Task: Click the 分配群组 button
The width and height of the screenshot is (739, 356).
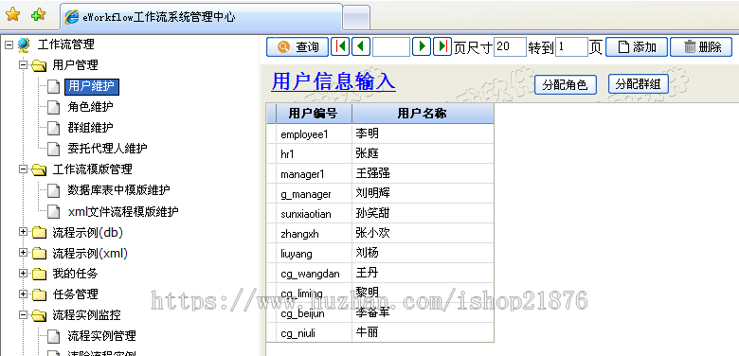Action: [x=639, y=84]
